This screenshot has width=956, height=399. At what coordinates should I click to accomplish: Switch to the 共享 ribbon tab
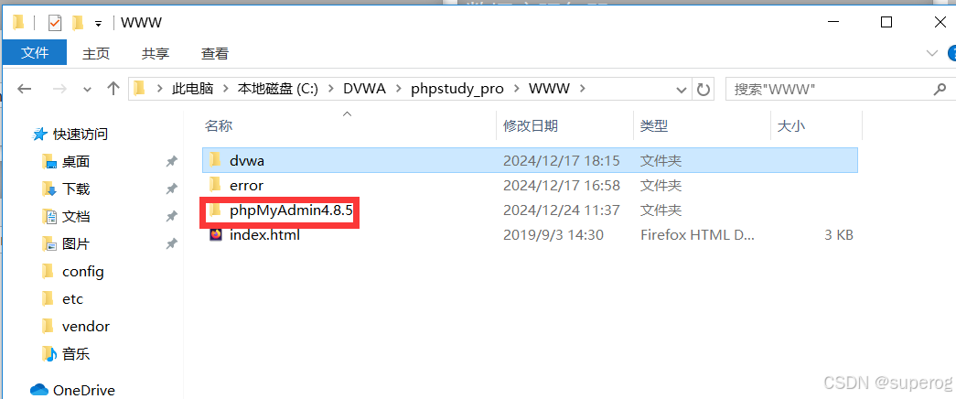click(x=156, y=54)
